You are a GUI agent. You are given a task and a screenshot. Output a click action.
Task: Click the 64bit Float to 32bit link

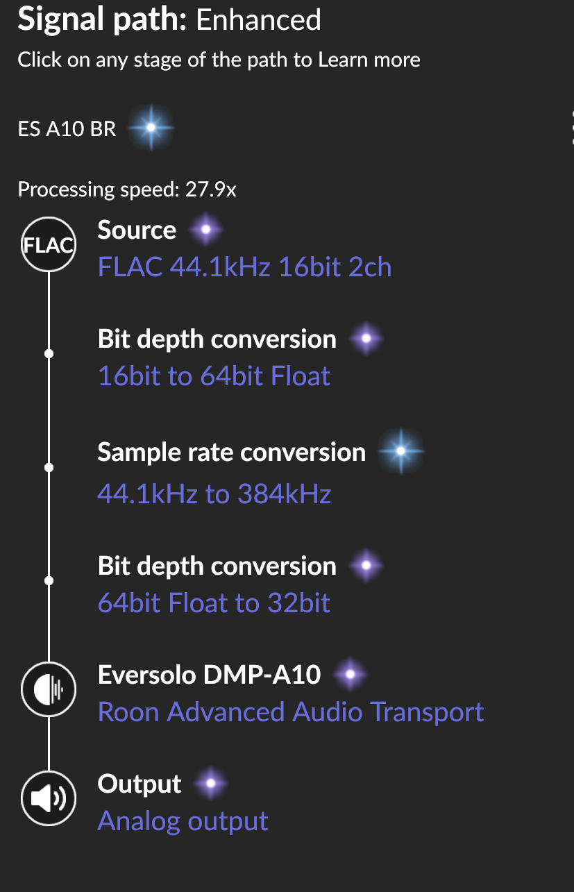214,603
